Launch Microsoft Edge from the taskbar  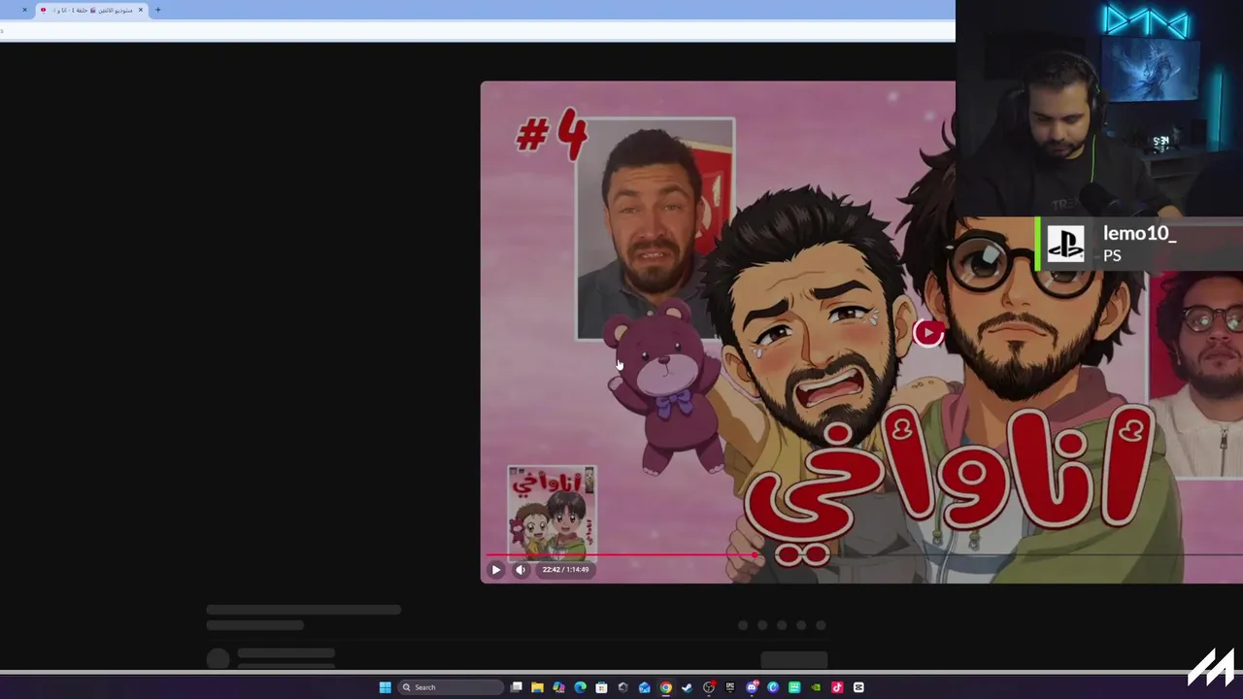point(580,687)
